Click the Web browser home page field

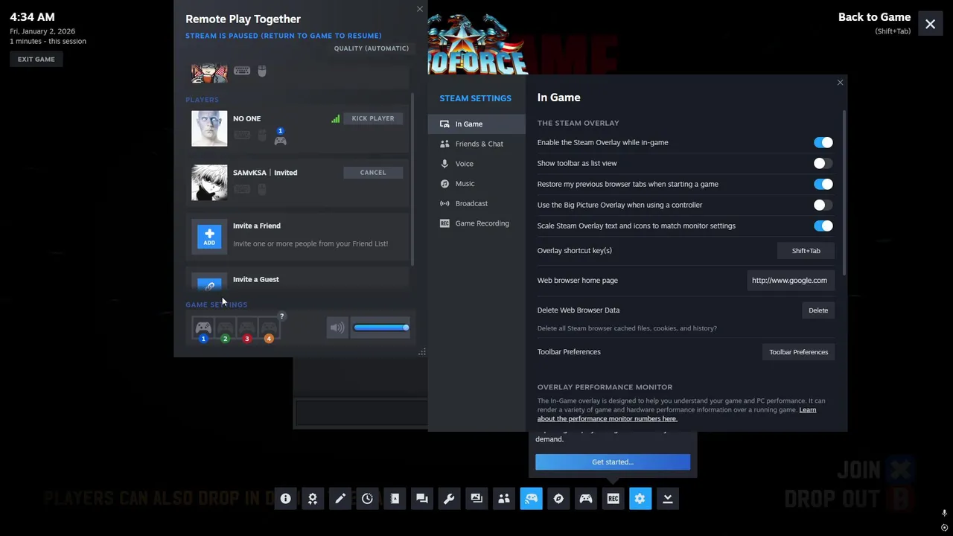[789, 281]
